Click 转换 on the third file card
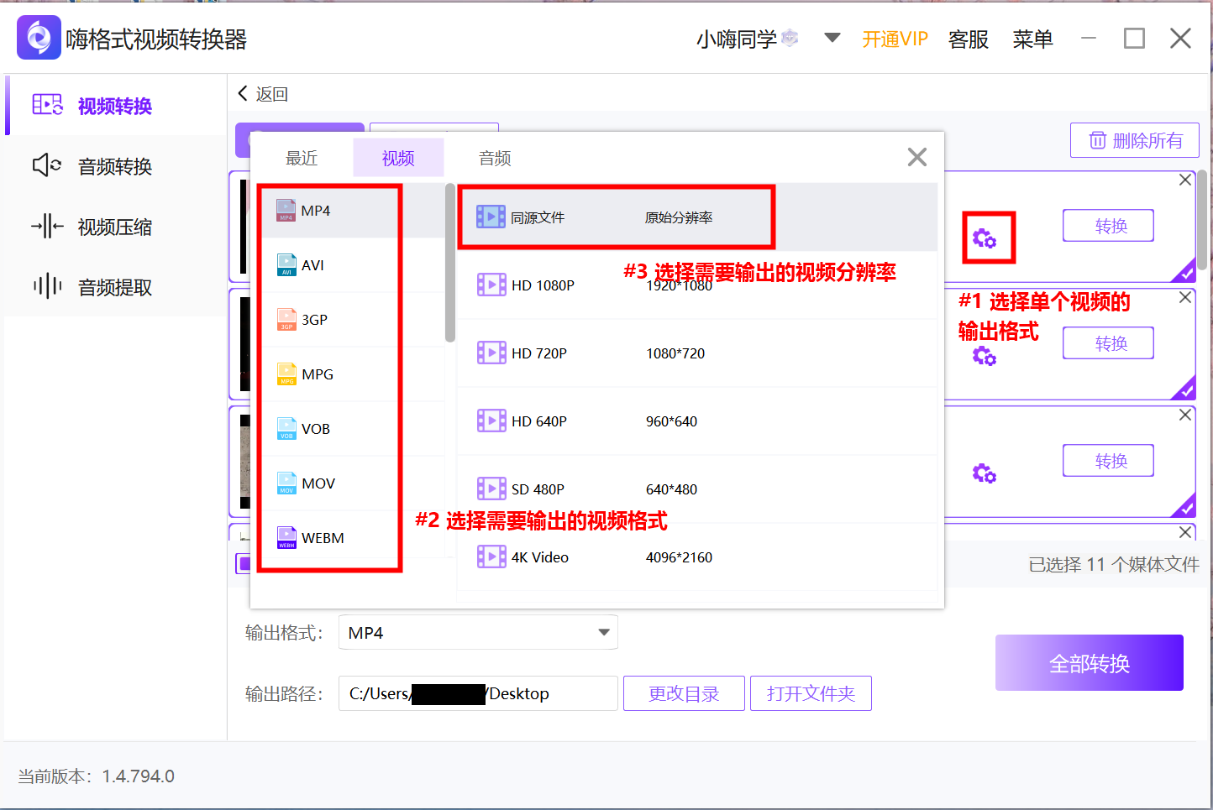The height and width of the screenshot is (810, 1213). (x=1108, y=461)
